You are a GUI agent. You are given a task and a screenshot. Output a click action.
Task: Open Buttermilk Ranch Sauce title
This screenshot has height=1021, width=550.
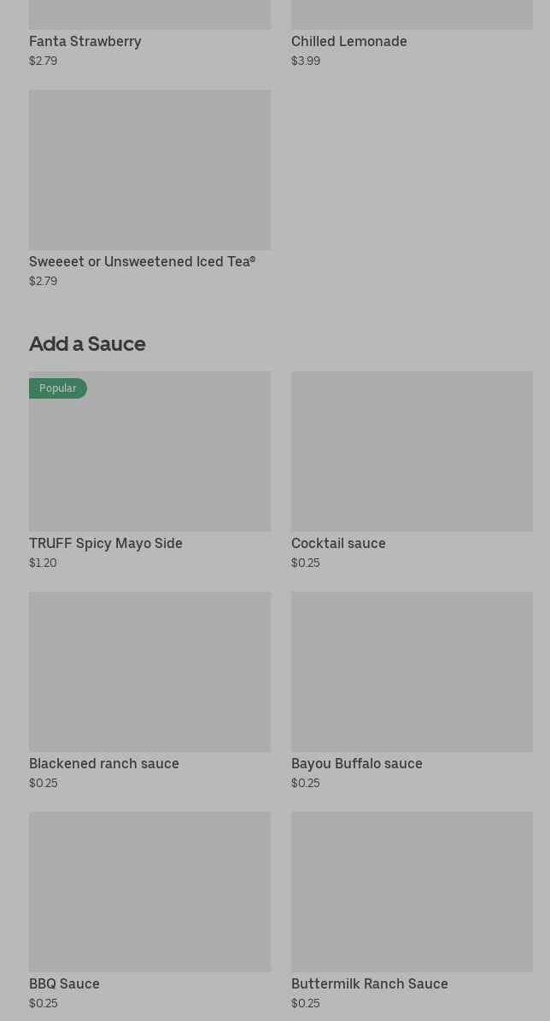point(369,983)
